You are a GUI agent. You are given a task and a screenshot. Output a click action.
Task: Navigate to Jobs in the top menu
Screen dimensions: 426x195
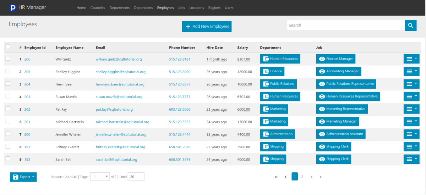181,8
